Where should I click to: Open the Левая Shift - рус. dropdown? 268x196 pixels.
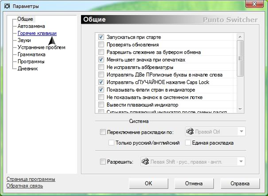click(x=241, y=161)
